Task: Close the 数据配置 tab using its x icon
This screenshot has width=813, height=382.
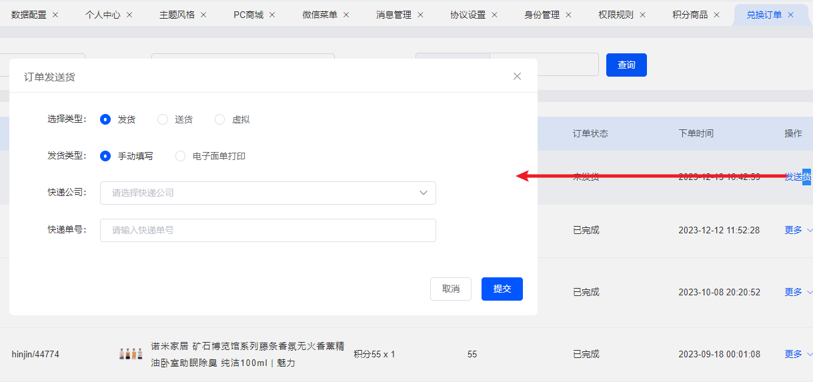Action: pos(55,15)
